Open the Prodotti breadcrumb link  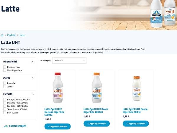pos(11,35)
